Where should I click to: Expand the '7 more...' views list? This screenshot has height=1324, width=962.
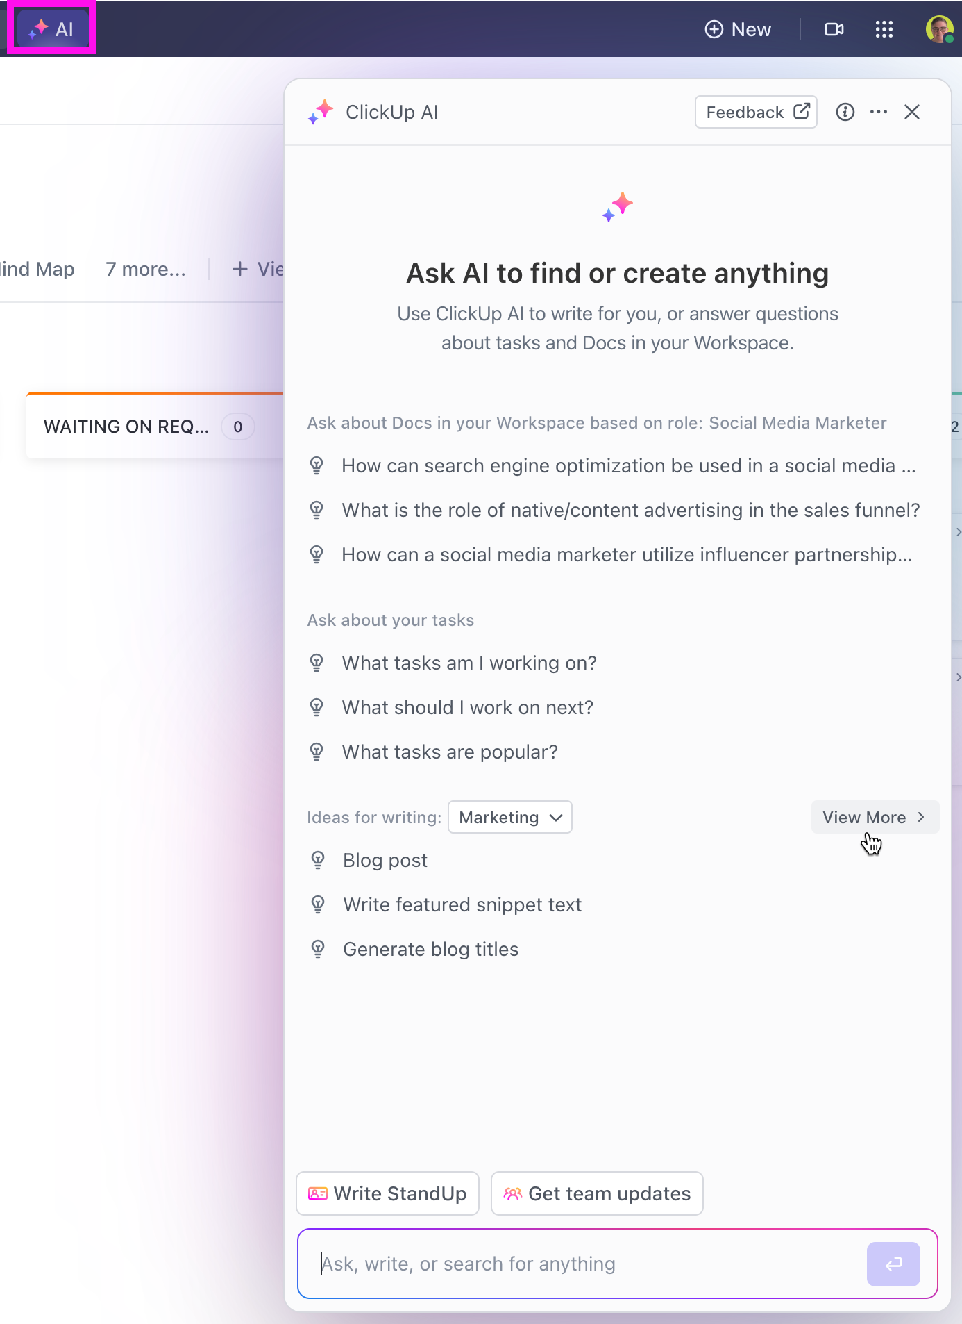click(x=144, y=269)
